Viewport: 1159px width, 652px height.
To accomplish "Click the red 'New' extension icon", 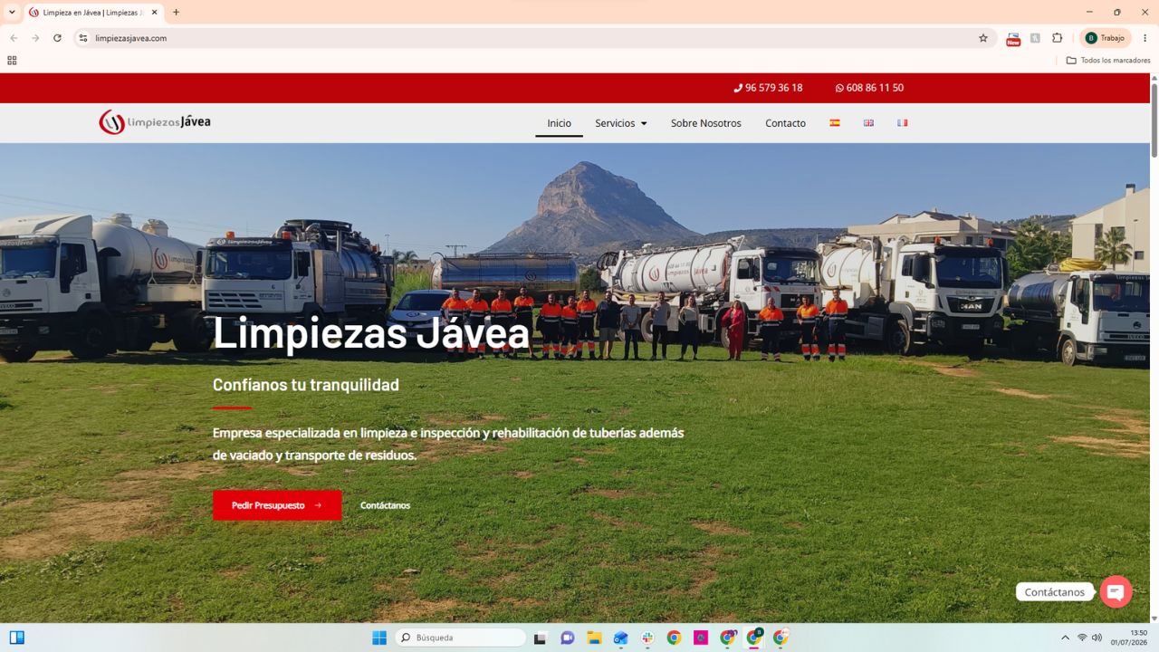I will (1013, 38).
